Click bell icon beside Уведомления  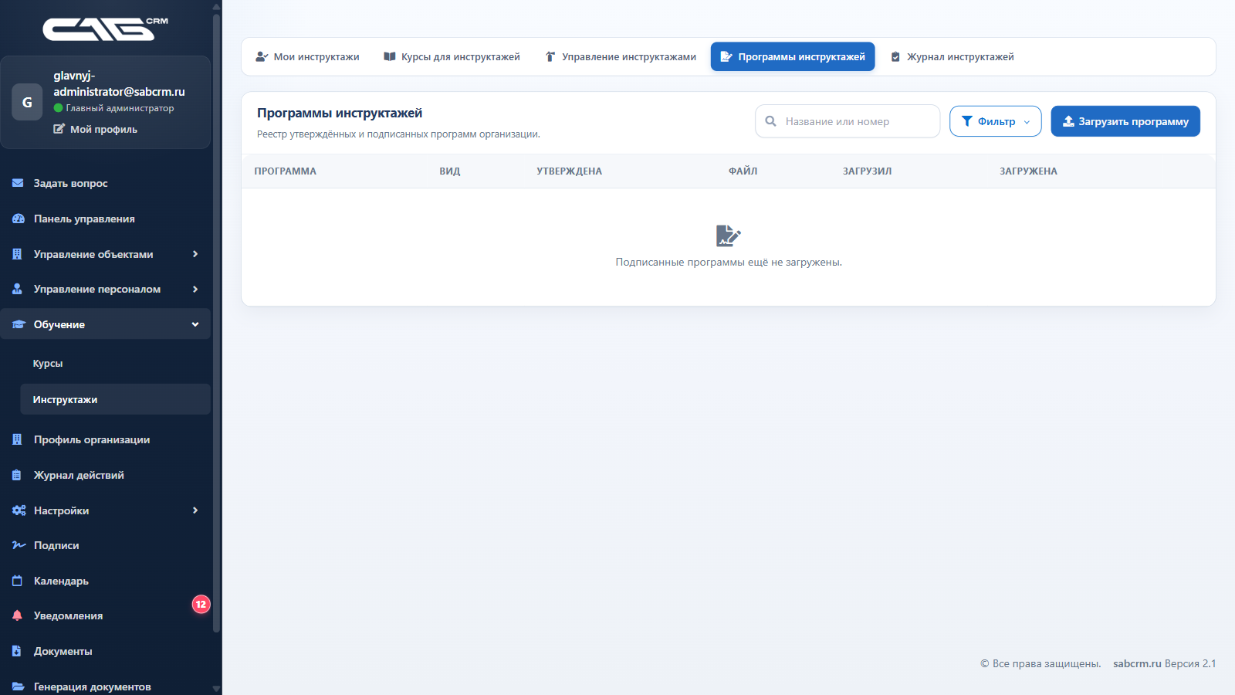coord(17,615)
